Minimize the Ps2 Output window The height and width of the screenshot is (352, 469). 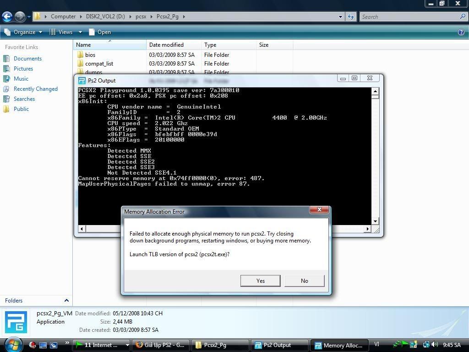pyautogui.click(x=343, y=78)
